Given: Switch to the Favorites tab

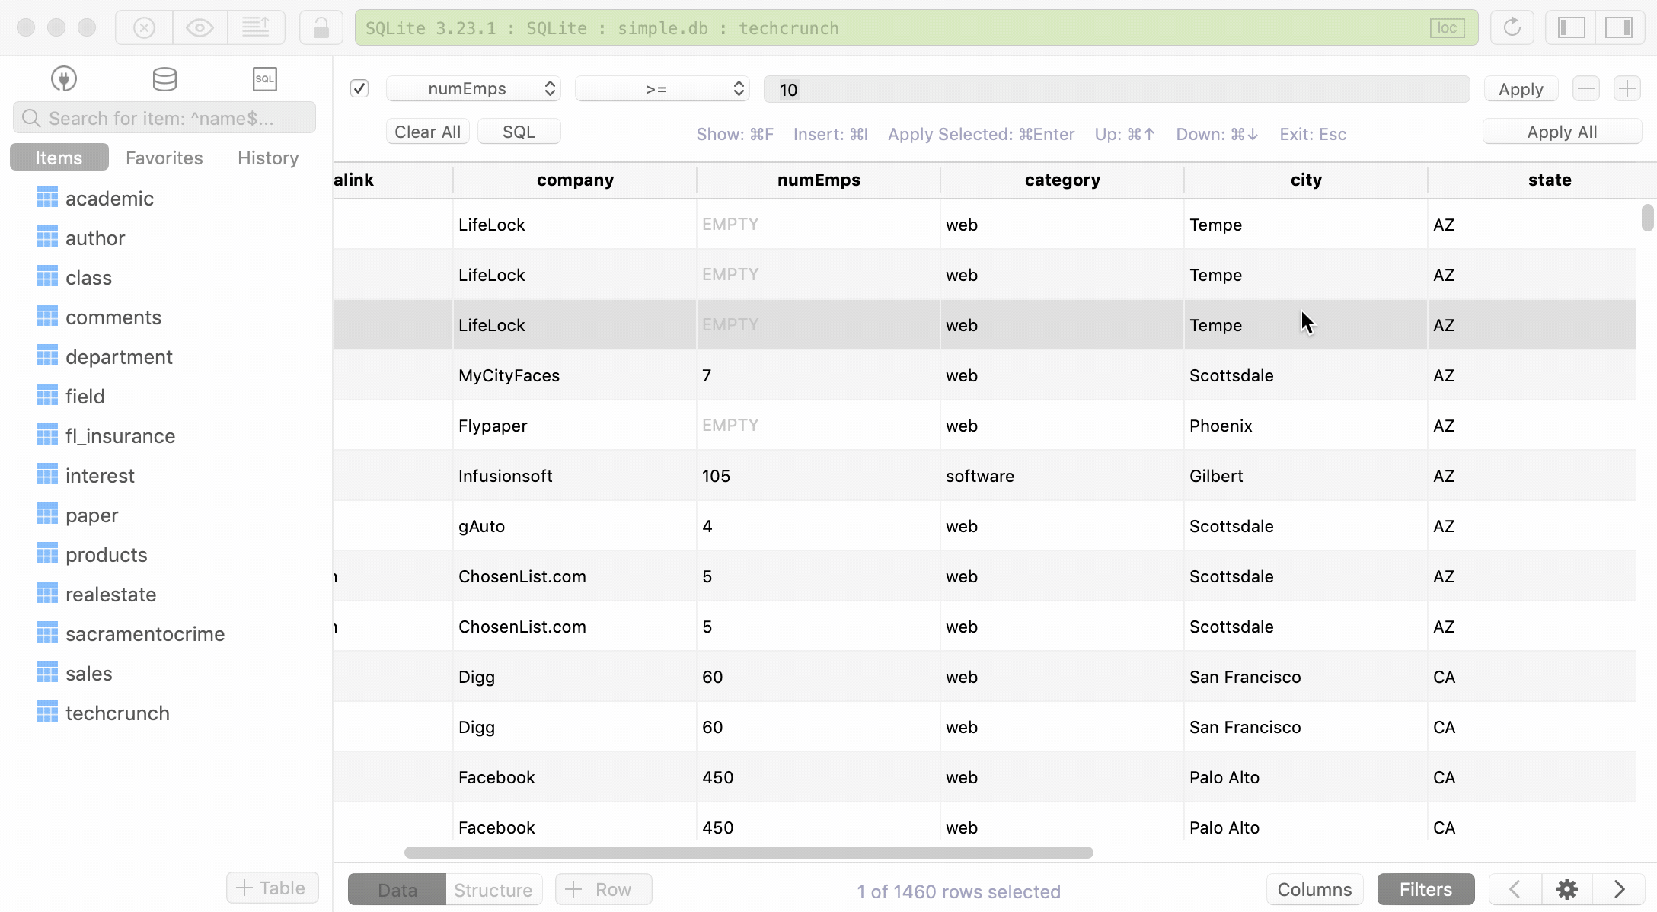Looking at the screenshot, I should click(x=164, y=158).
